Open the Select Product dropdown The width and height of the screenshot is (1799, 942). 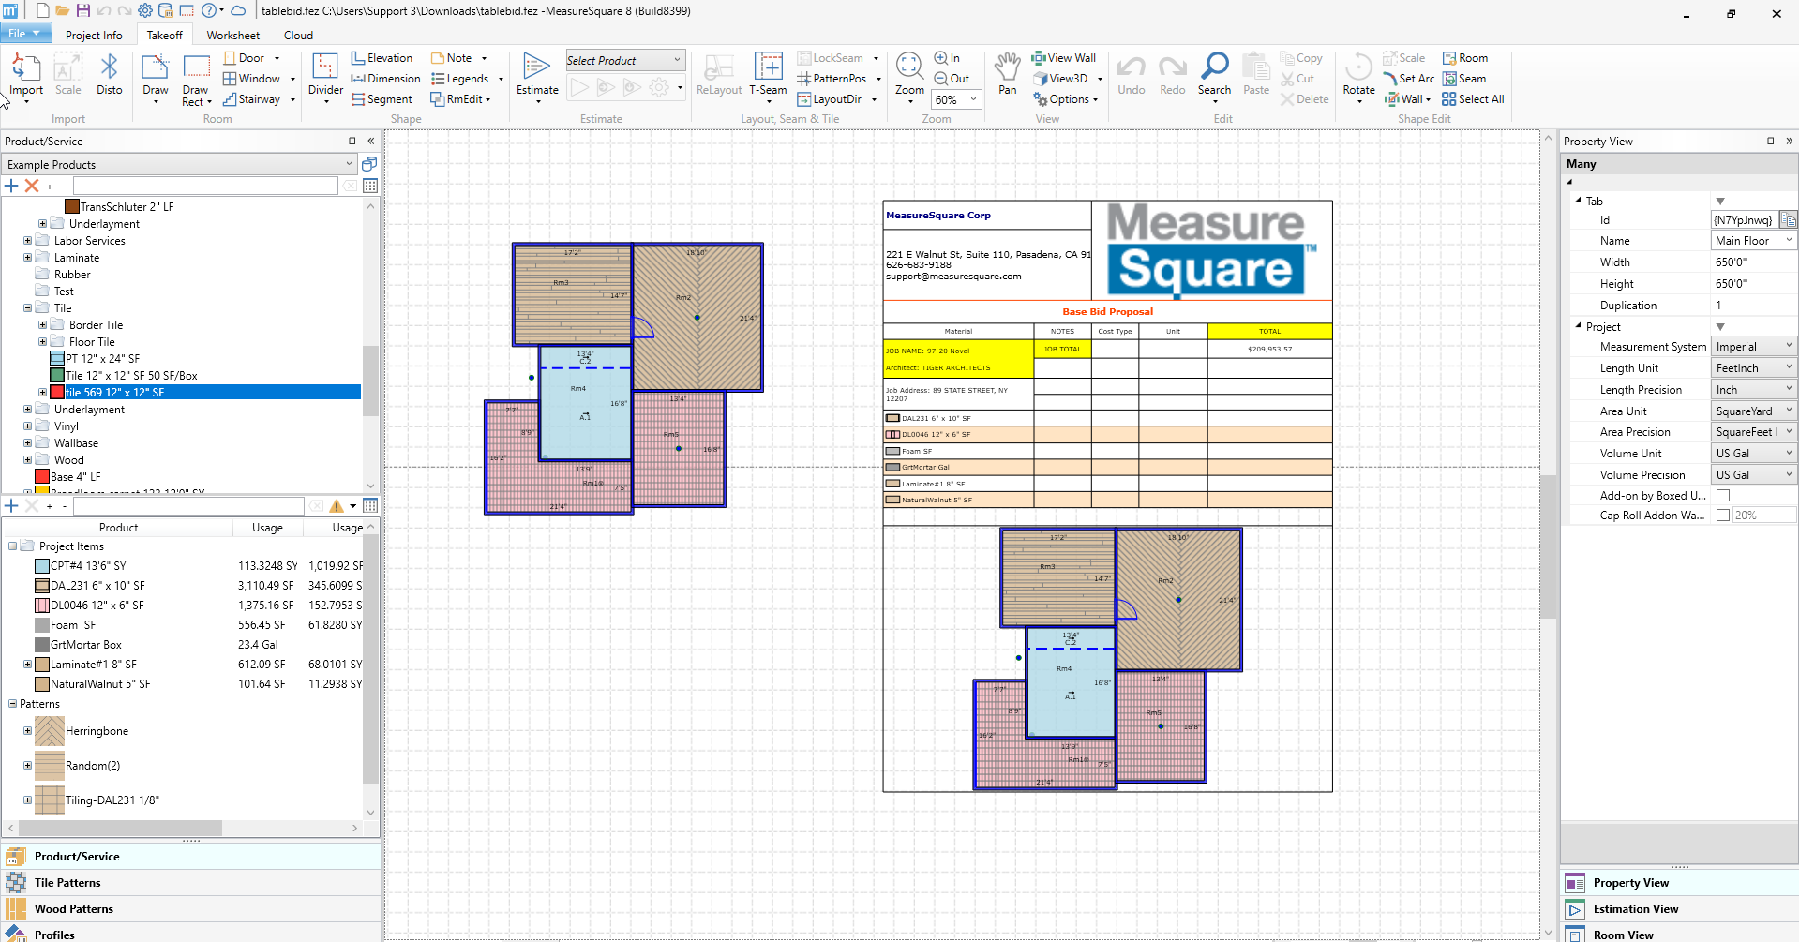625,61
